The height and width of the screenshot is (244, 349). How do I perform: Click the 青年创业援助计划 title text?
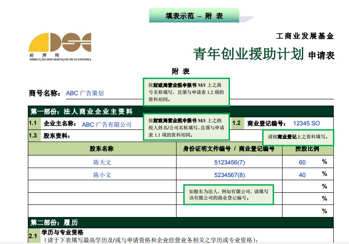pos(249,53)
